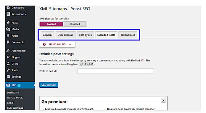The height and width of the screenshot is (113, 206).
Task: Switch XML sitemap functionality to Disabled
Action: (75, 24)
